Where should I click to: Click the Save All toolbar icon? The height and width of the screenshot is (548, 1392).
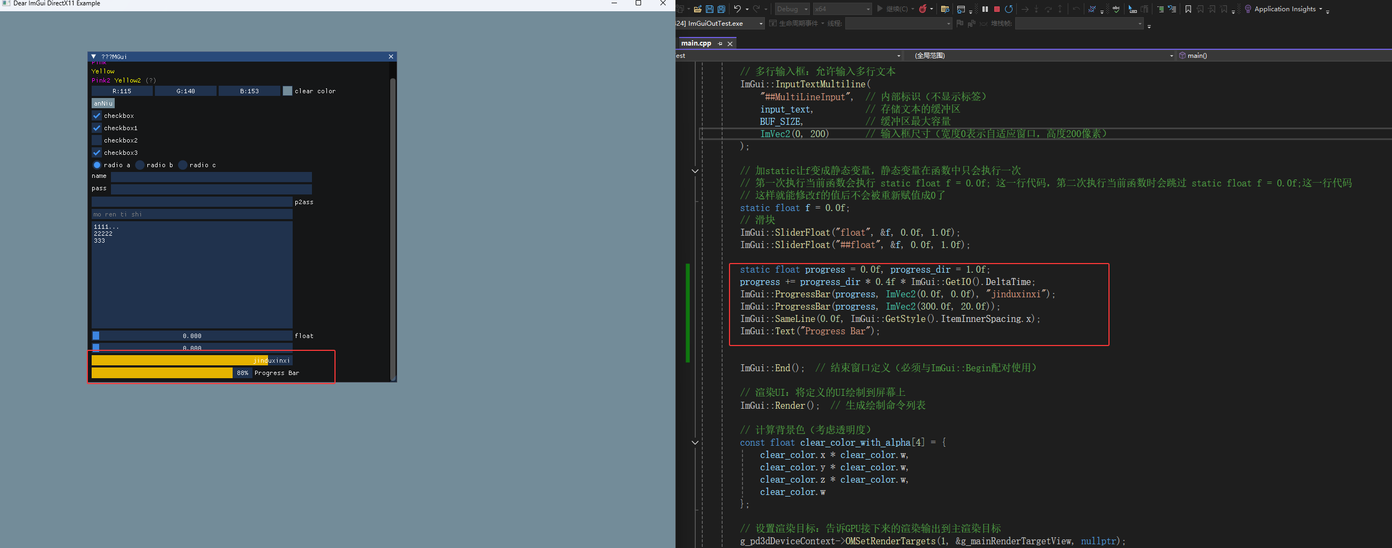721,9
